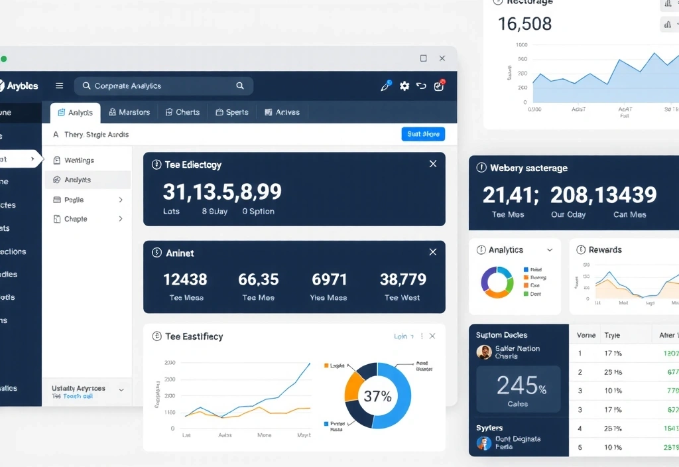
Task: Click the undo arrow icon in the header
Action: 422,86
